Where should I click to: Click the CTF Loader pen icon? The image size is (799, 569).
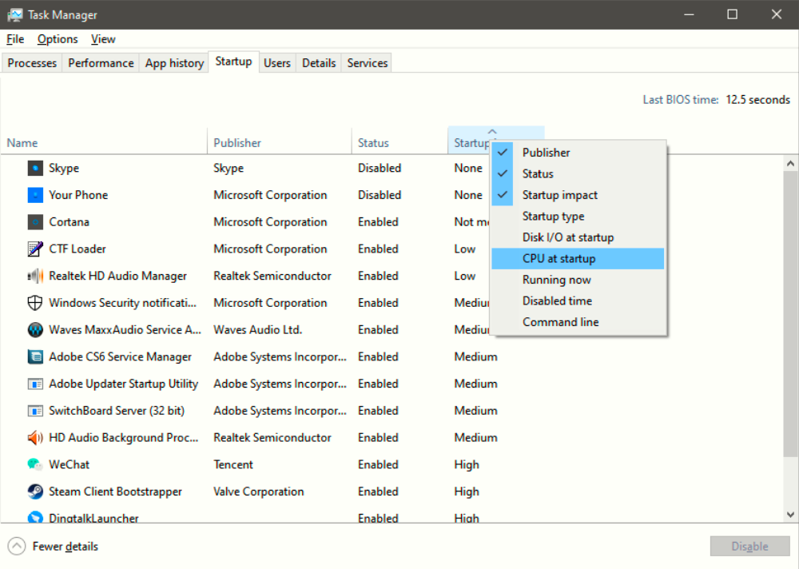[x=35, y=249]
